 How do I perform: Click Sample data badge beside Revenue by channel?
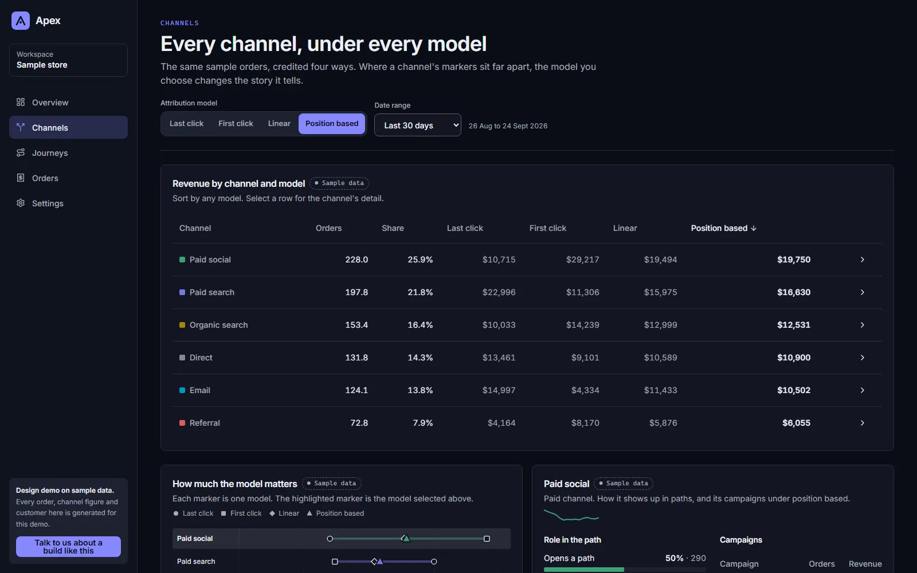[339, 183]
